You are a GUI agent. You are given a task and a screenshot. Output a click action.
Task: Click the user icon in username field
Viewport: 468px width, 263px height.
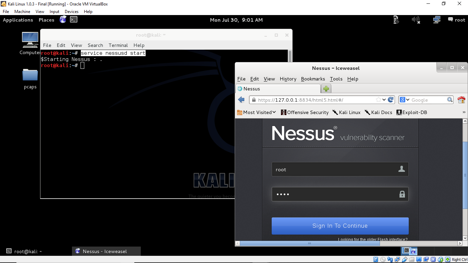tap(402, 169)
